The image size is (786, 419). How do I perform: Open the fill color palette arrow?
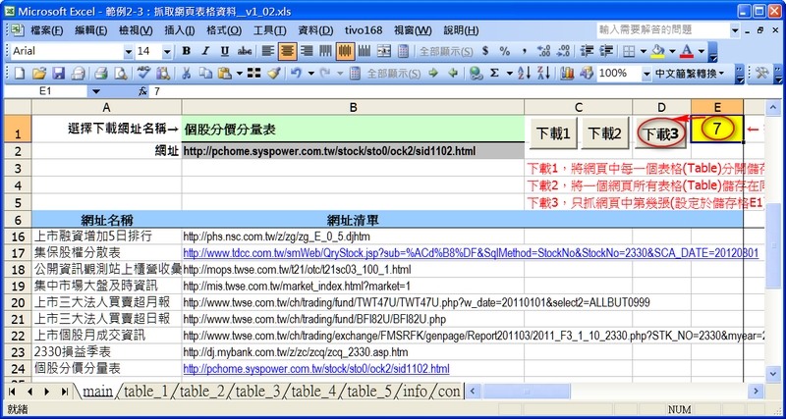(672, 51)
